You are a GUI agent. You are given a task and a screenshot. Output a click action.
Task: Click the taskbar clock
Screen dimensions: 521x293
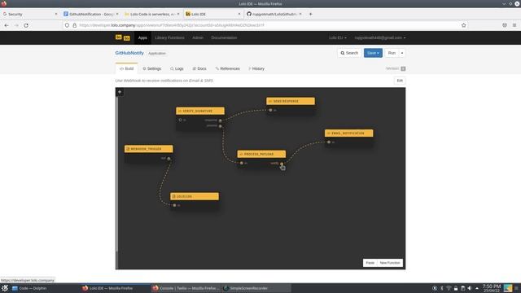coord(492,288)
